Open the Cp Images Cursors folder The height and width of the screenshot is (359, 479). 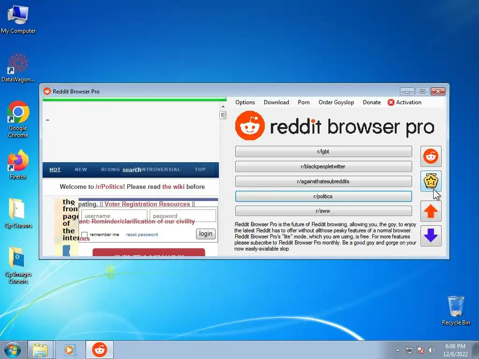pyautogui.click(x=18, y=265)
